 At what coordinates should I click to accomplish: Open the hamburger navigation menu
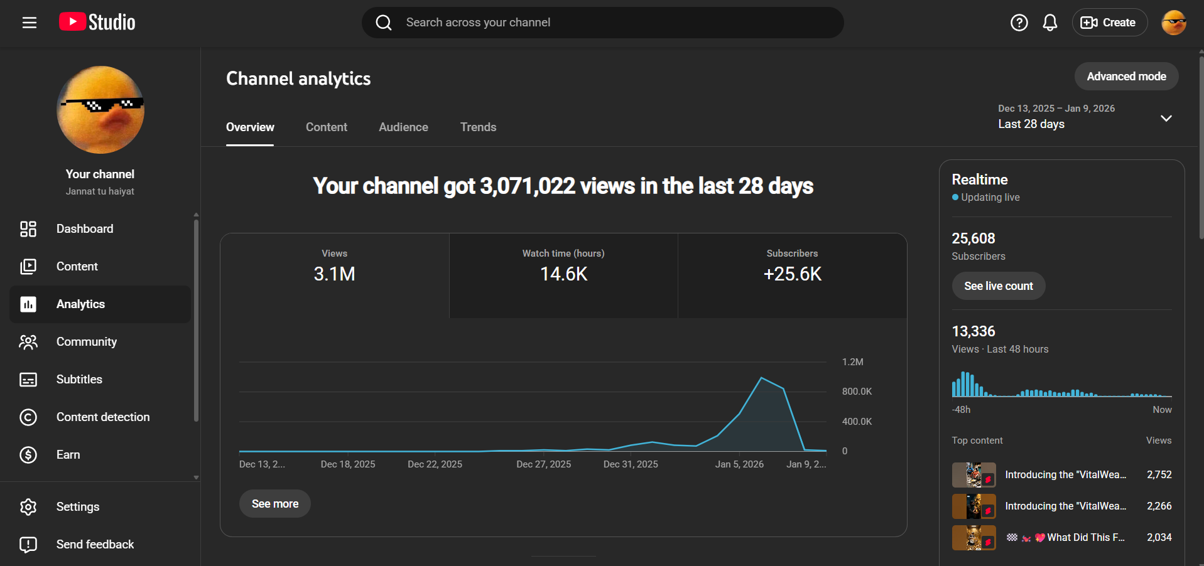pyautogui.click(x=29, y=23)
